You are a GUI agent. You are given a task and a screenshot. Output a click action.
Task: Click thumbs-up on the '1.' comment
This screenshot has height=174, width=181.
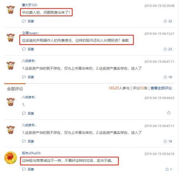(x=169, y=113)
